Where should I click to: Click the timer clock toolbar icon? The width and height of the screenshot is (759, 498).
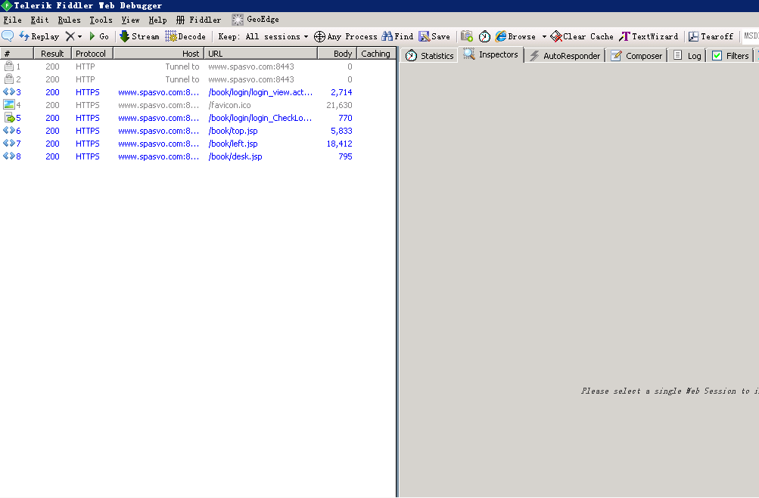click(x=484, y=36)
